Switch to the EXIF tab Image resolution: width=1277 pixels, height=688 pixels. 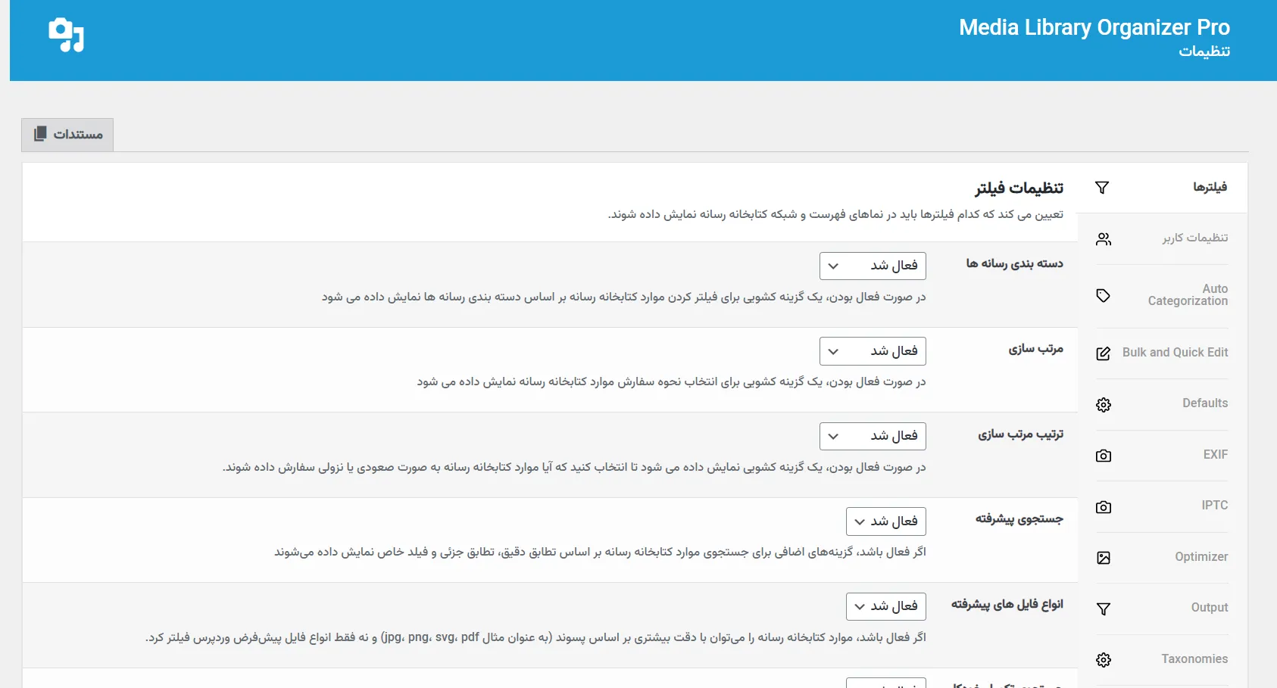pyautogui.click(x=1162, y=455)
